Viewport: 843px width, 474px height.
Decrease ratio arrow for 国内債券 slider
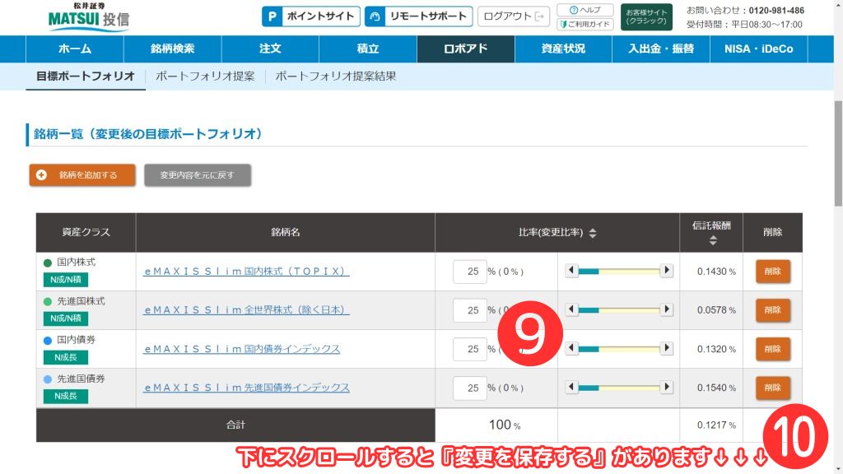coord(571,348)
